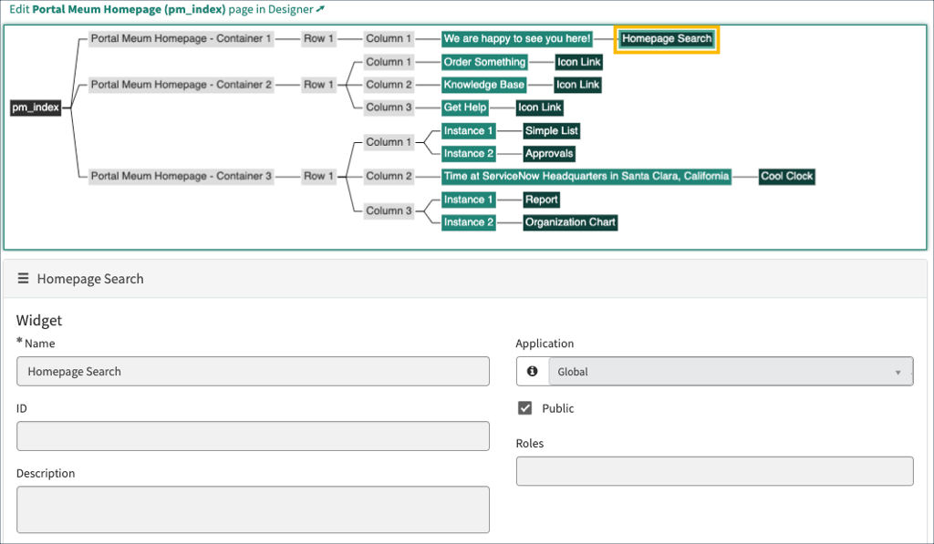Click the Roles input field
Screen dimensions: 934x544
[x=714, y=471]
